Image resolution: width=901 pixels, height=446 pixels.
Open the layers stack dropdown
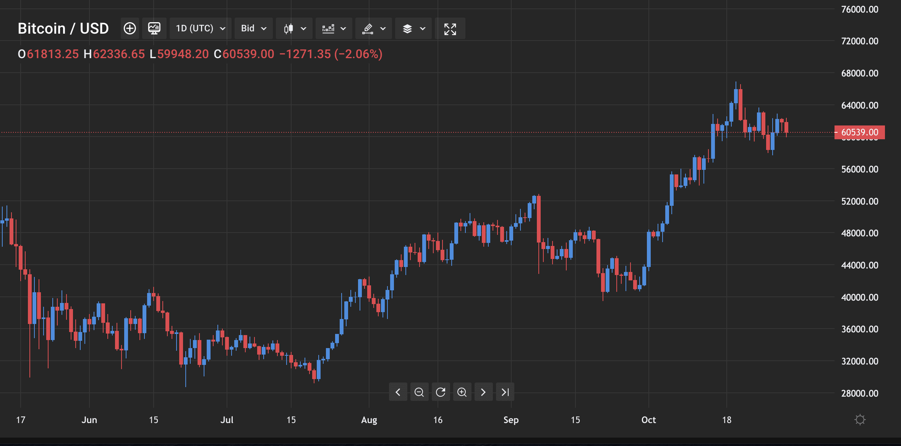[x=413, y=28]
